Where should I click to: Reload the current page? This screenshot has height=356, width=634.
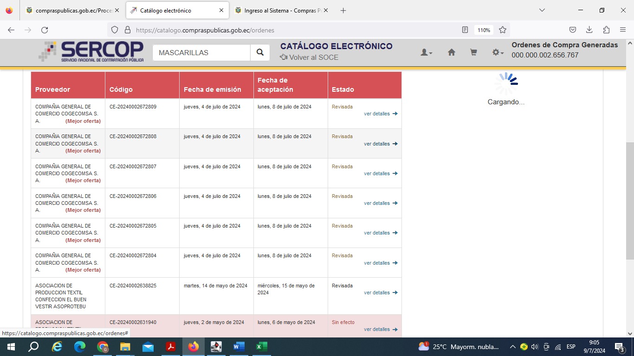coord(45,30)
